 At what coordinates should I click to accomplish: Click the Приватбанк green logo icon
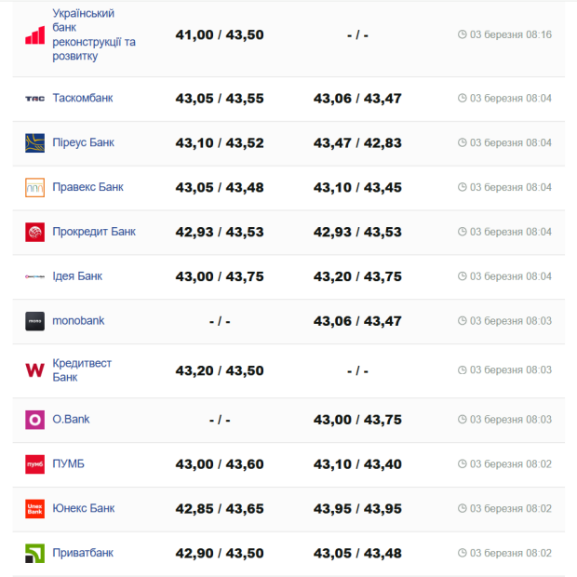[34, 554]
